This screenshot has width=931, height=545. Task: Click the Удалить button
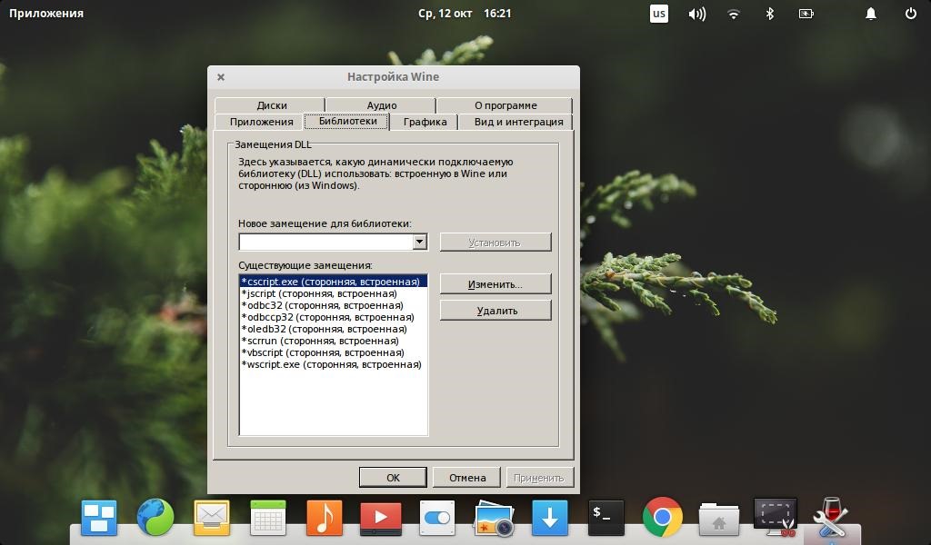[496, 310]
